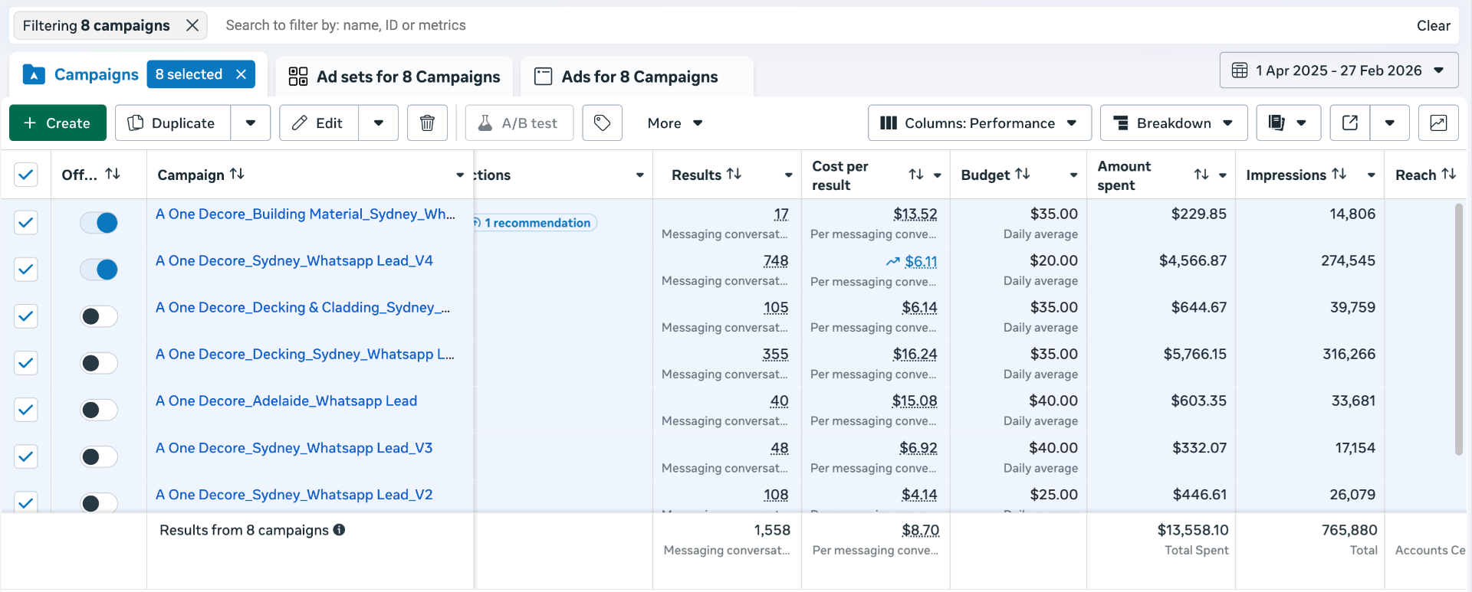Viewport: 1472px width, 592px height.
Task: Open the reports icon button
Action: [1276, 123]
